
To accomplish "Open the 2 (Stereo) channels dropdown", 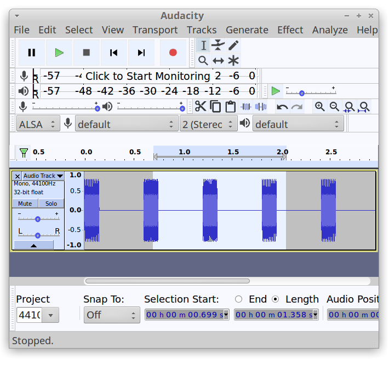I will 209,124.
